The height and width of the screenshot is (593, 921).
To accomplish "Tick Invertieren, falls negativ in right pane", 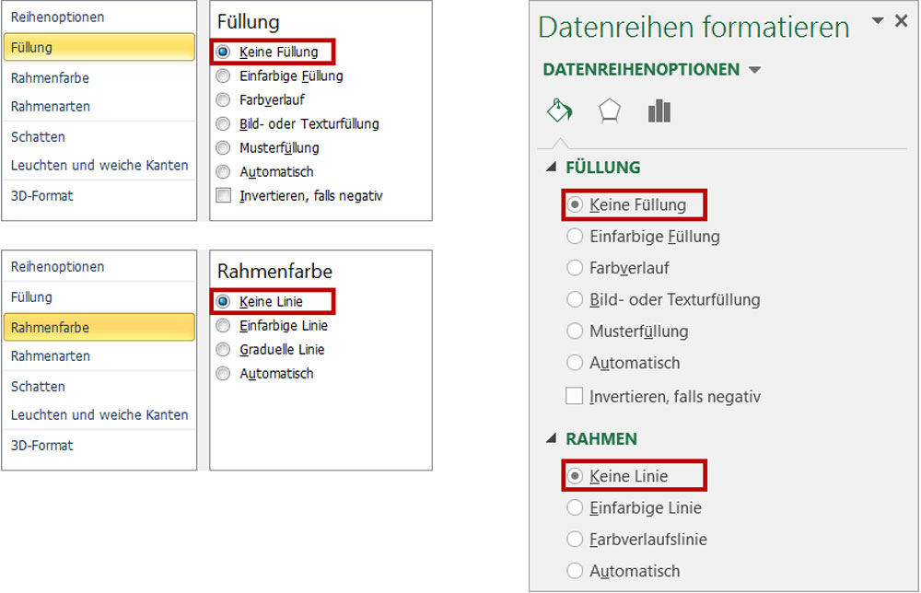I will point(575,397).
